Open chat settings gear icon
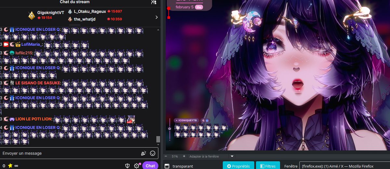The width and height of the screenshot is (390, 169). point(136,166)
